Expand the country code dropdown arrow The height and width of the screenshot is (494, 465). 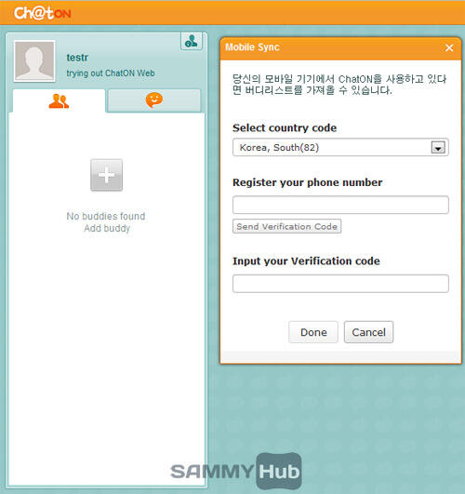438,147
